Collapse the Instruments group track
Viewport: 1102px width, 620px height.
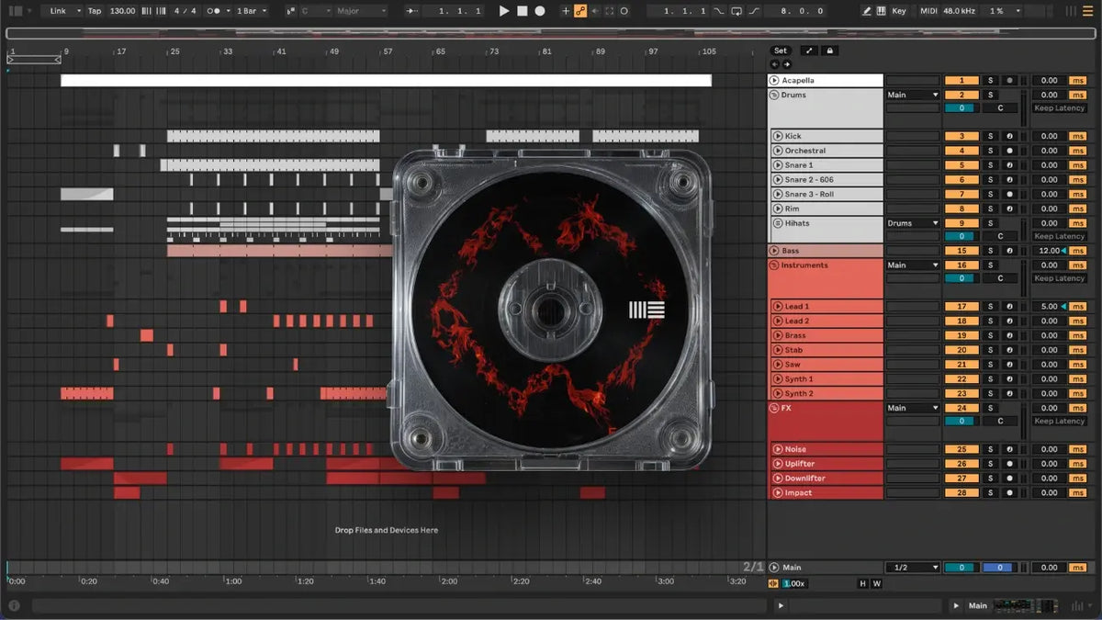pyautogui.click(x=774, y=265)
